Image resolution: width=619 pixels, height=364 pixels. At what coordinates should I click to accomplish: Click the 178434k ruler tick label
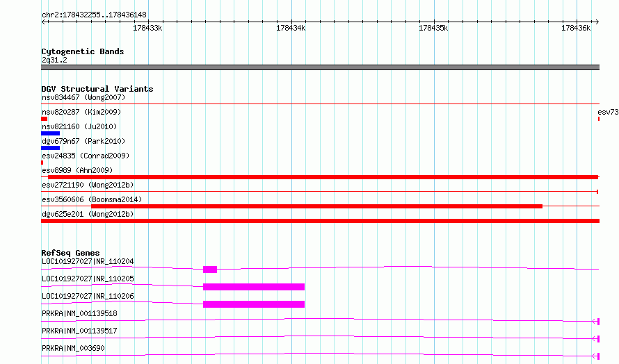[x=291, y=28]
